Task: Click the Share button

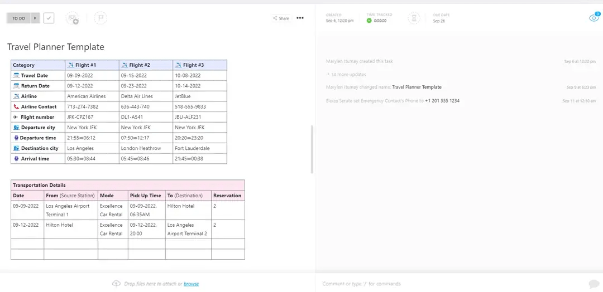Action: pos(281,18)
